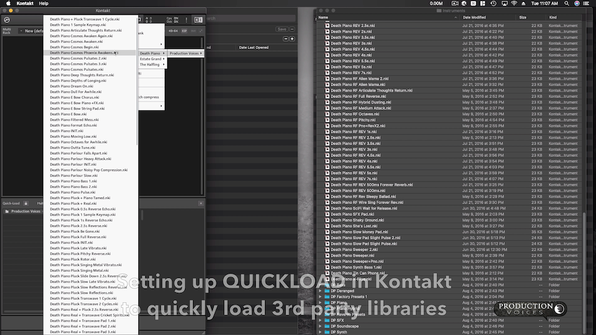Image resolution: width=596 pixels, height=335 pixels.
Task: Open the Production Voices submenu
Action: [x=186, y=53]
